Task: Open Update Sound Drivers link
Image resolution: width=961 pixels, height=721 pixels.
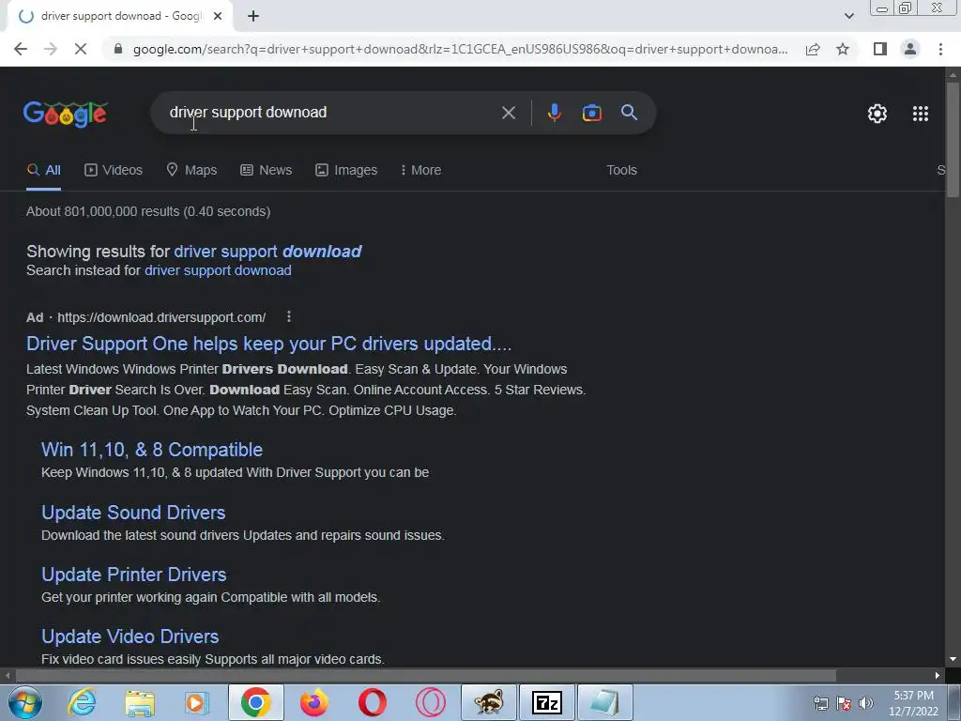Action: click(x=133, y=513)
